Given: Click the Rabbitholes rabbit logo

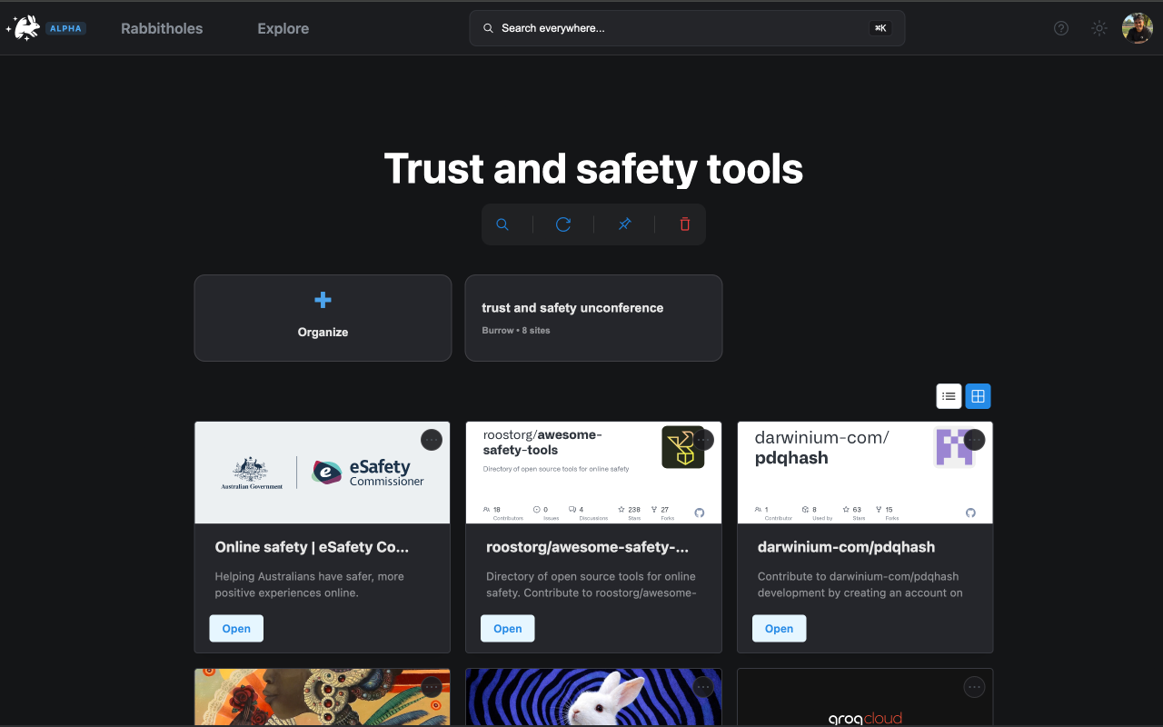Looking at the screenshot, I should coord(24,28).
